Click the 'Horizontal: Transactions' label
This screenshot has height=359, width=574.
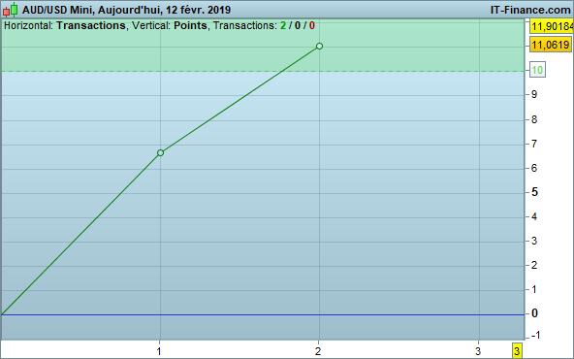click(65, 25)
